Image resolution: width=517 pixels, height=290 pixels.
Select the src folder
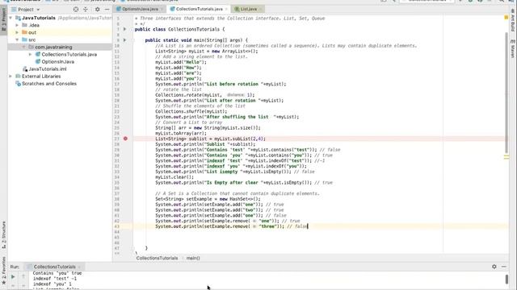(x=32, y=39)
